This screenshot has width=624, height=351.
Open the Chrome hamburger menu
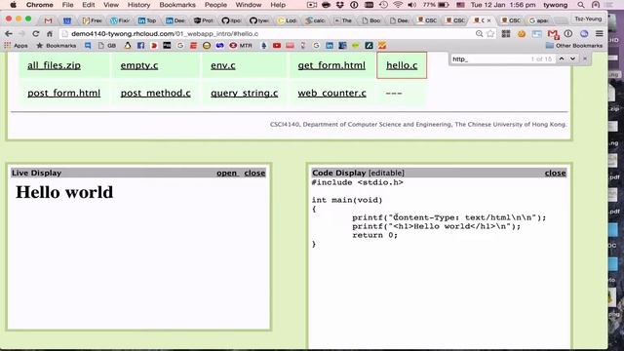(600, 34)
